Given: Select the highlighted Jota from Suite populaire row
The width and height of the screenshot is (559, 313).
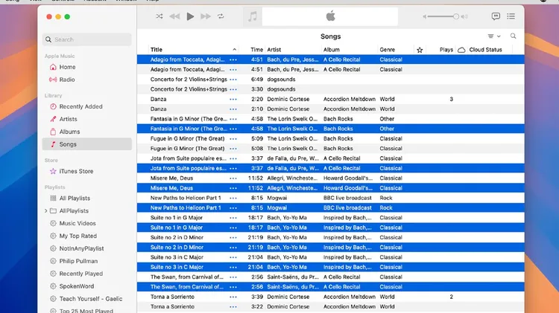Looking at the screenshot, I should point(330,168).
